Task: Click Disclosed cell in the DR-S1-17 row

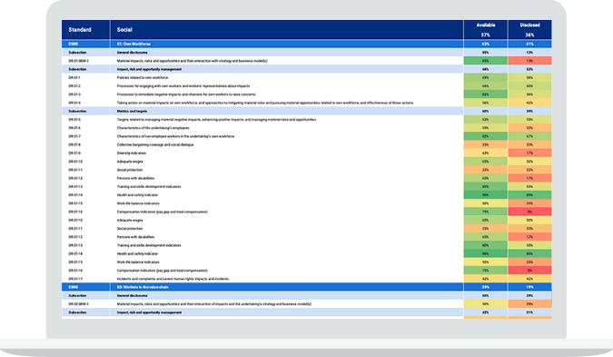Action: coord(529,279)
